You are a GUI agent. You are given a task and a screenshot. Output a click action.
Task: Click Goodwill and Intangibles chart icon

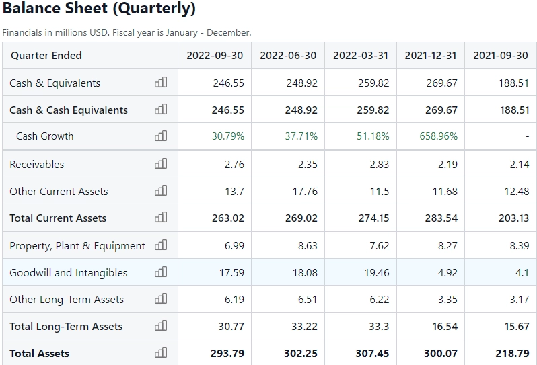tap(160, 272)
